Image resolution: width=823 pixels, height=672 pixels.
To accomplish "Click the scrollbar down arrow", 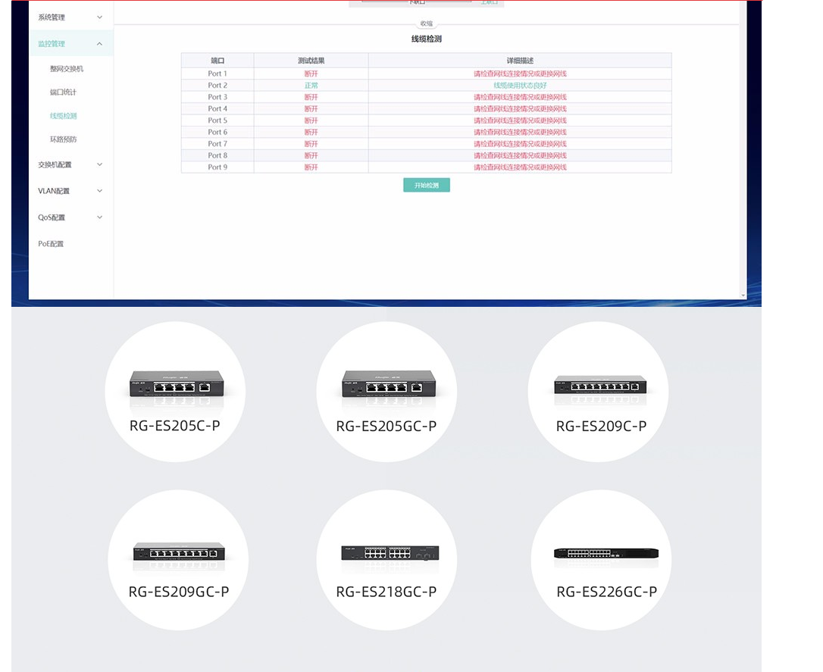I will 743,295.
